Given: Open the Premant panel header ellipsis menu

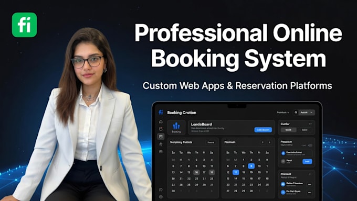Looking at the screenshot, I should [310, 174].
